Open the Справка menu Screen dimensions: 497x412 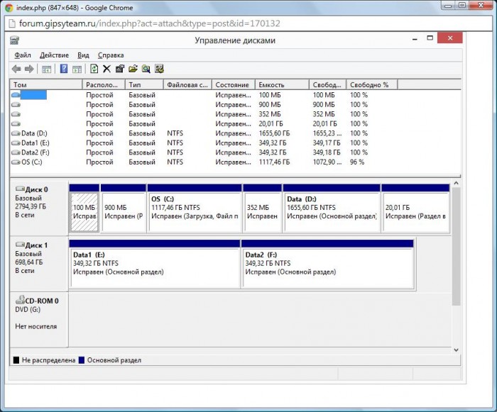pos(110,55)
